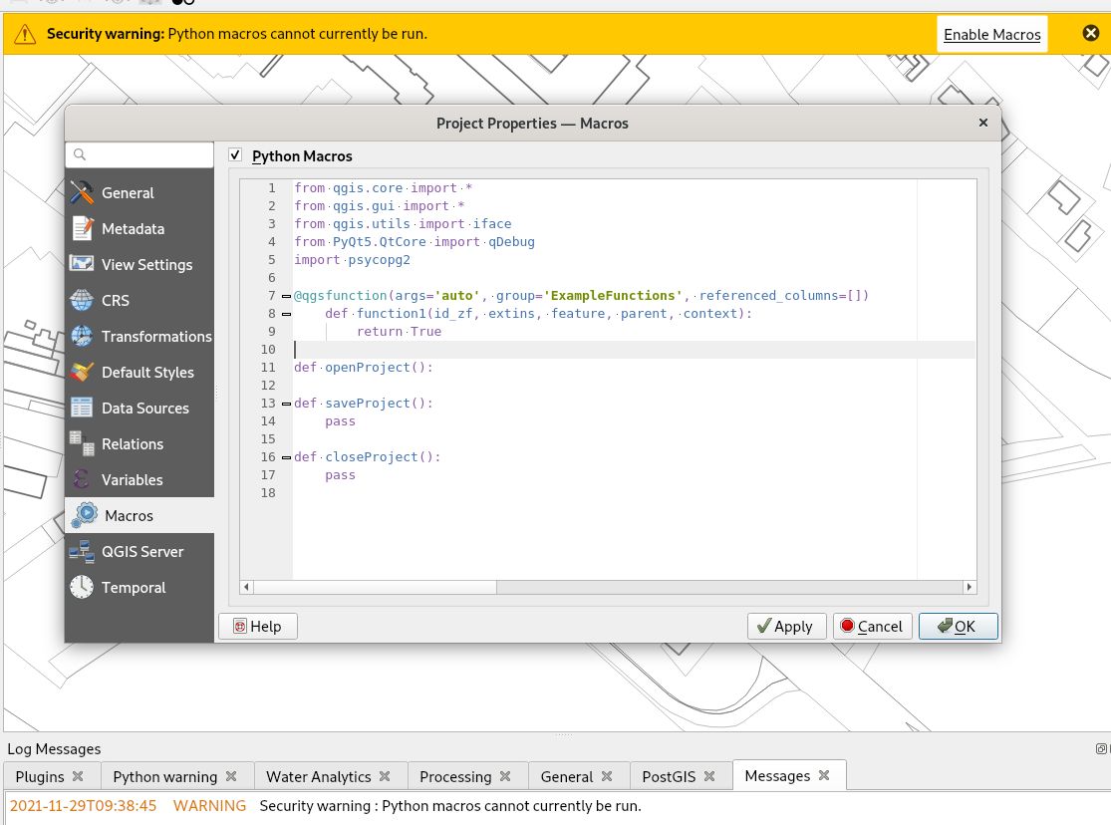Close the PostGIS log tab
This screenshot has height=825, width=1111.
pyautogui.click(x=709, y=776)
